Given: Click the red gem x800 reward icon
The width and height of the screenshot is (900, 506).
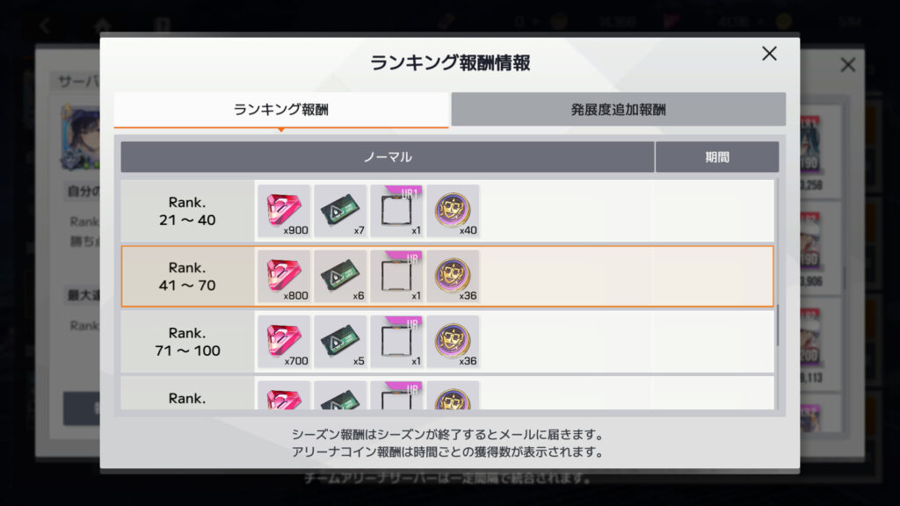Looking at the screenshot, I should point(284,276).
